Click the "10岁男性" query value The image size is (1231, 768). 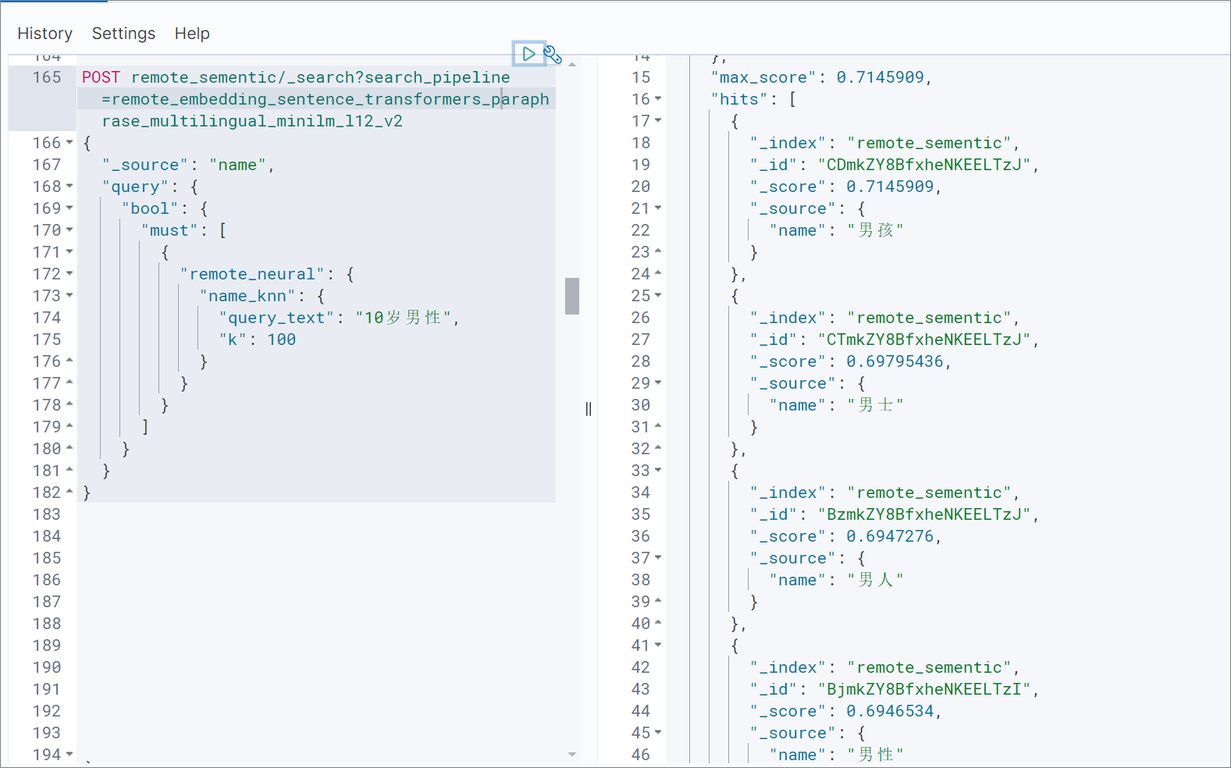(x=403, y=318)
